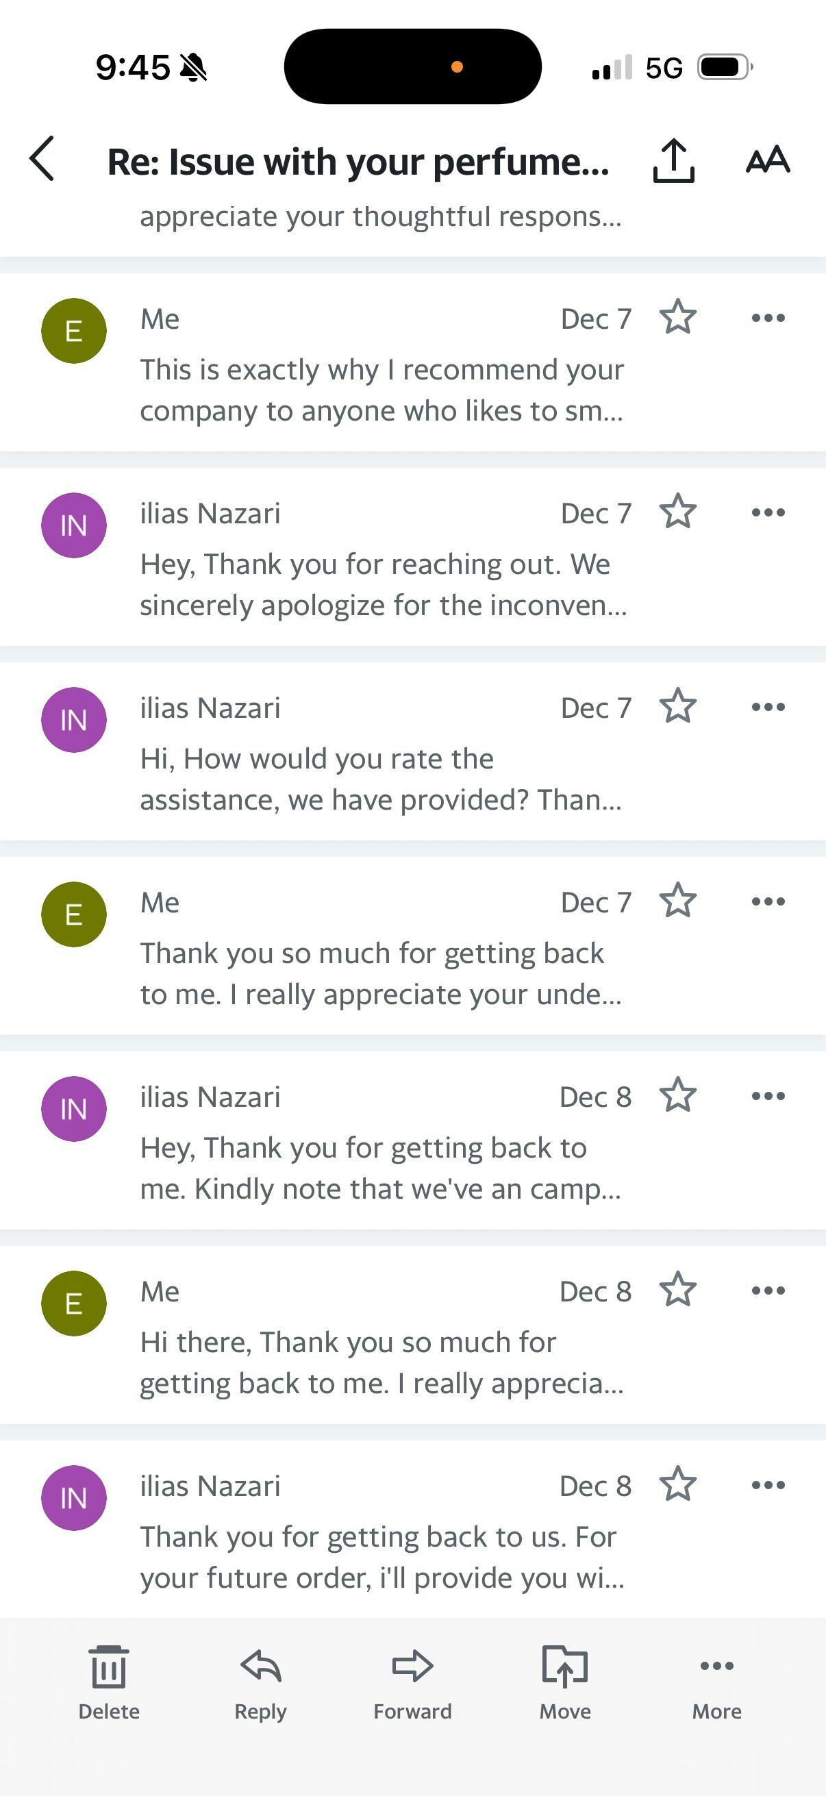Open the collapsed 'appreciate your thoughtful' message
826x1796 pixels.
380,218
